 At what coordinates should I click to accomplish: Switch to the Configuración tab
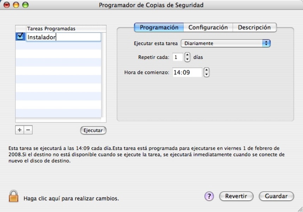(x=208, y=28)
